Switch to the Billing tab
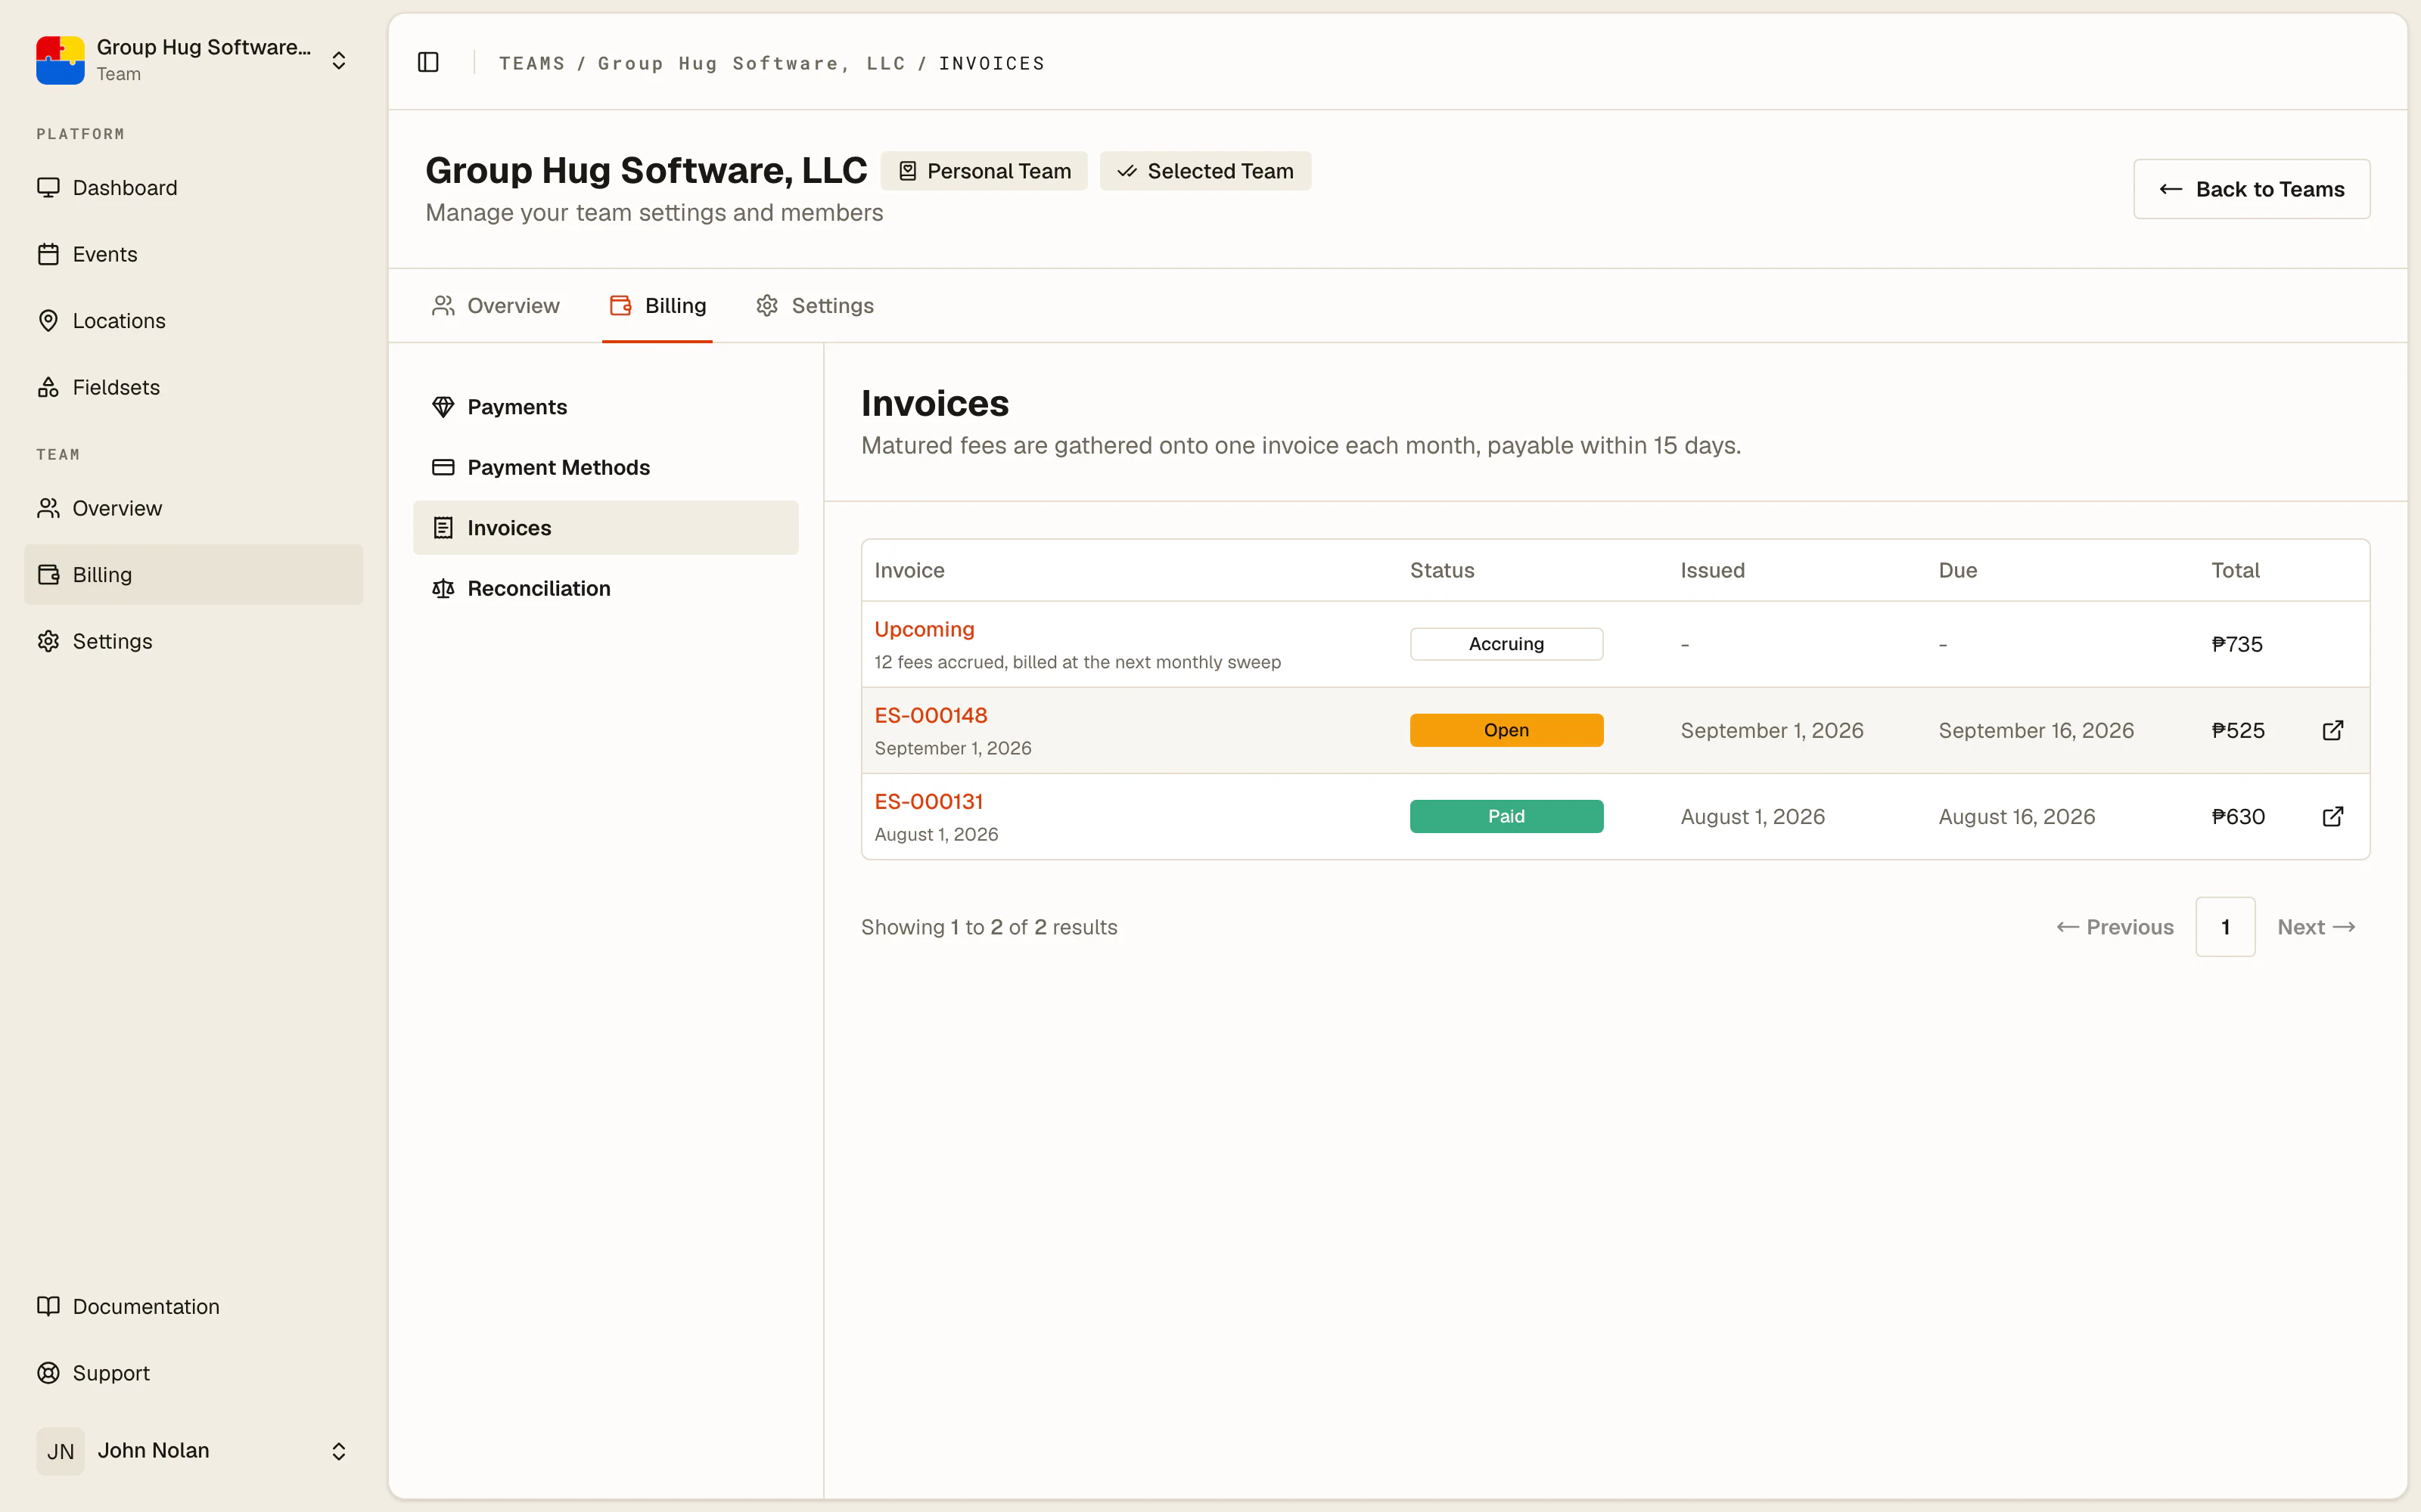Viewport: 2421px width, 1512px height. point(657,305)
